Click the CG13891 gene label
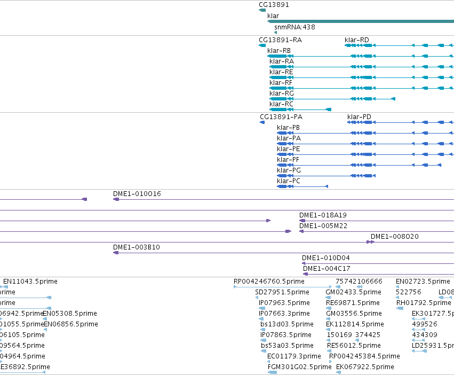Image resolution: width=454 pixels, height=375 pixels. click(x=274, y=5)
